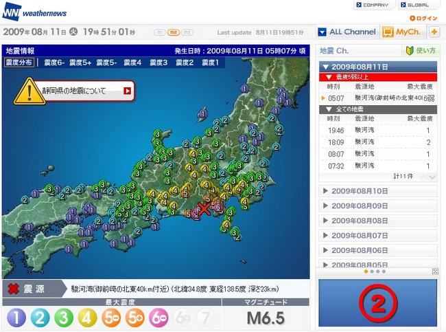Expand the 2009年08月07日 section
Viewport: 446px width, 332px height.
378,235
